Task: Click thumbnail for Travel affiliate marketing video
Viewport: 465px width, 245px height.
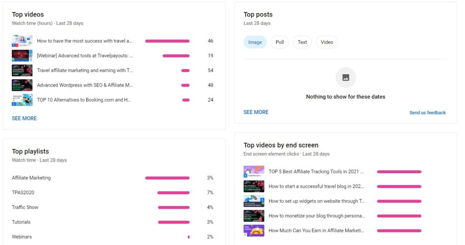Action: coord(22,70)
